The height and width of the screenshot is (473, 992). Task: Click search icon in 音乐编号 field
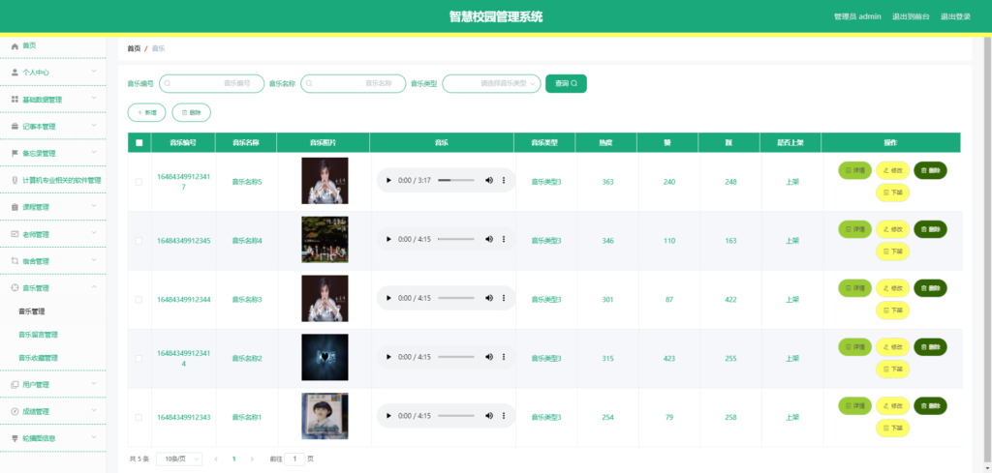point(168,83)
